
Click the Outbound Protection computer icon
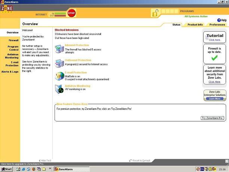pos(59,63)
